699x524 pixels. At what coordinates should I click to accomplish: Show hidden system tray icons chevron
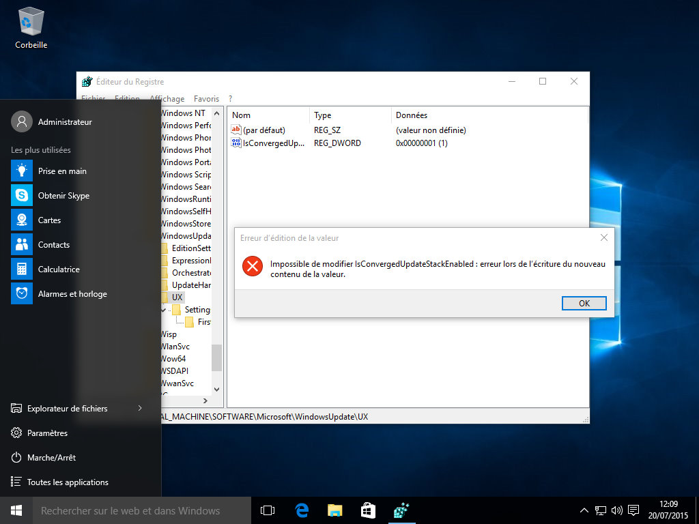pos(584,510)
